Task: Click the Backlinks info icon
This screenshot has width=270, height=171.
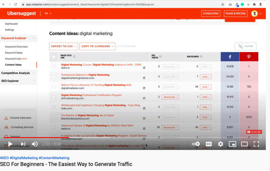Action: tap(201, 56)
